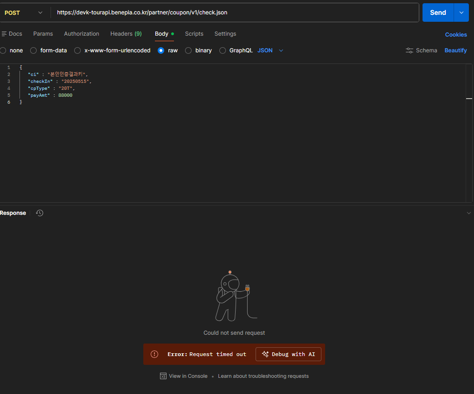Click the error warning exclamation icon

(x=154, y=354)
